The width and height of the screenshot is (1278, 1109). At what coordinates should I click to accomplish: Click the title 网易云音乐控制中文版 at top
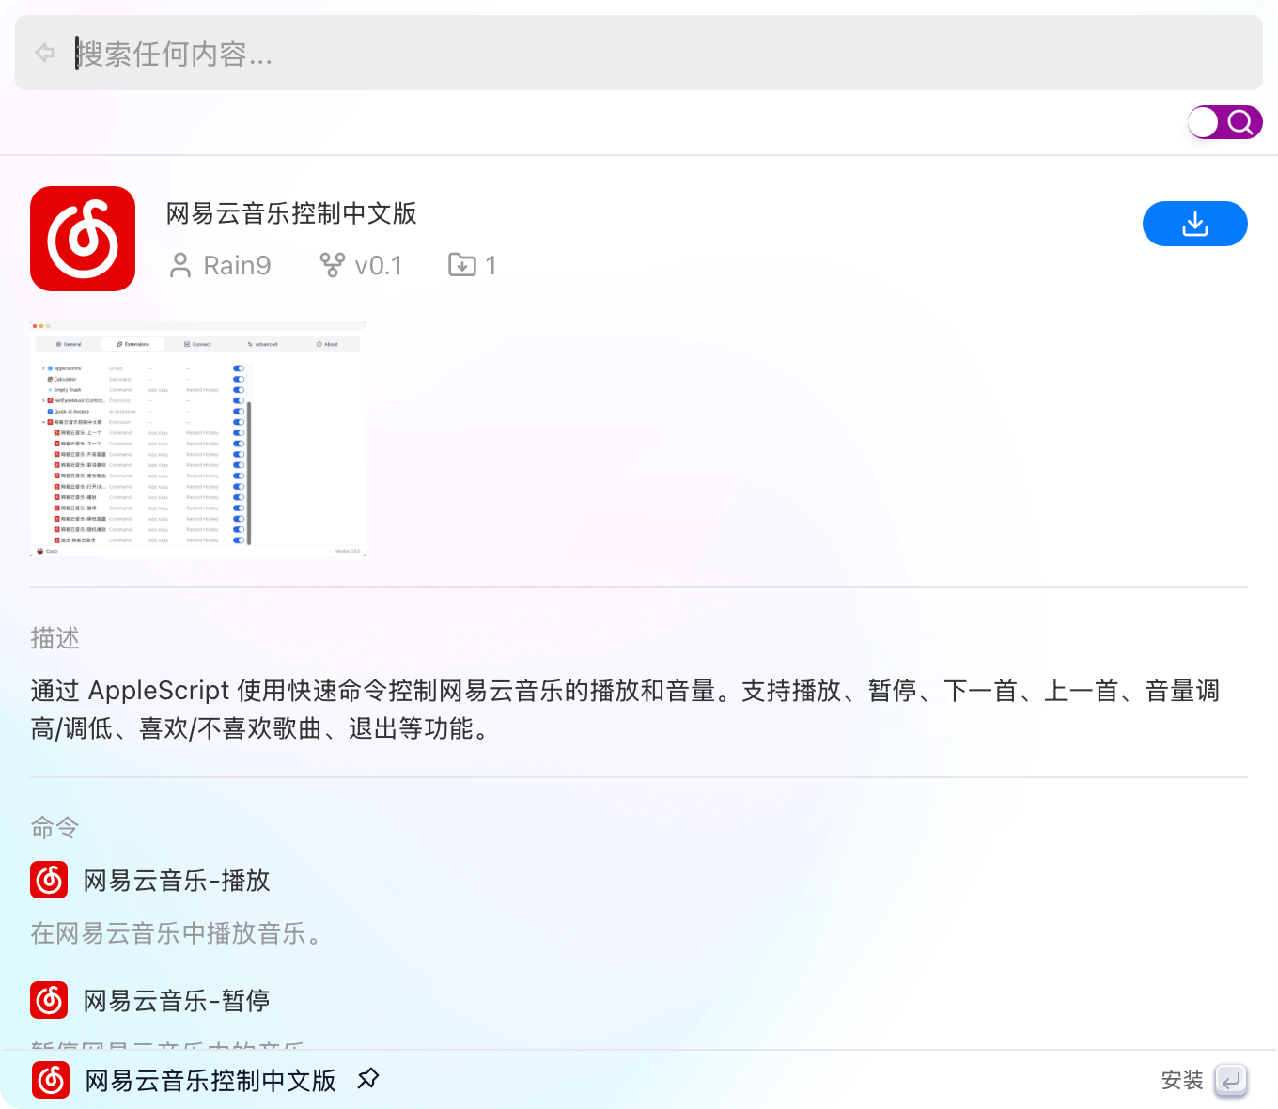point(291,213)
